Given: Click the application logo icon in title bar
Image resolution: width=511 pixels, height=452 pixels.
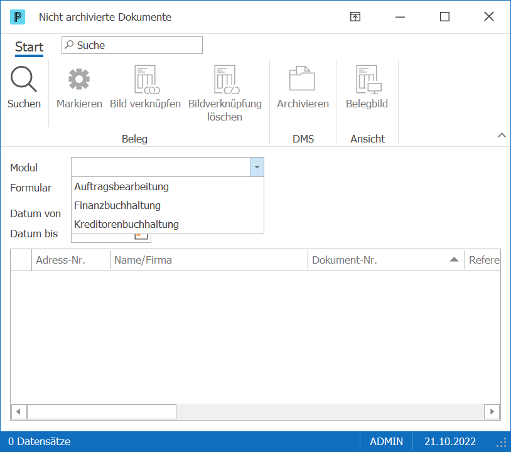Looking at the screenshot, I should pyautogui.click(x=18, y=17).
